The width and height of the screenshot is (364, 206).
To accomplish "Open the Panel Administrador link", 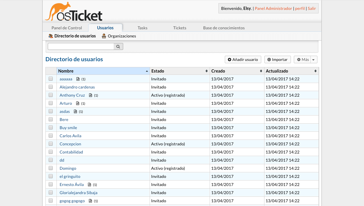I will 273,8.
